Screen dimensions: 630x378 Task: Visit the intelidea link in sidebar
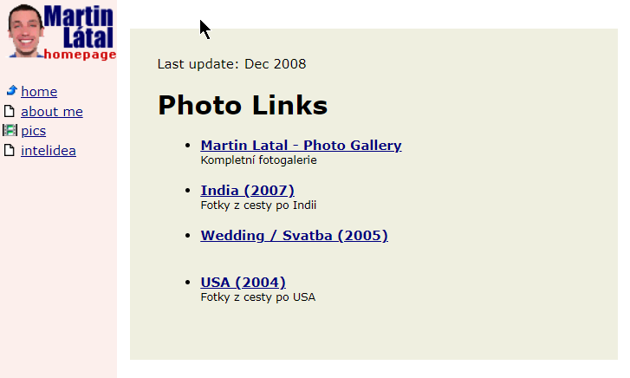coord(49,151)
